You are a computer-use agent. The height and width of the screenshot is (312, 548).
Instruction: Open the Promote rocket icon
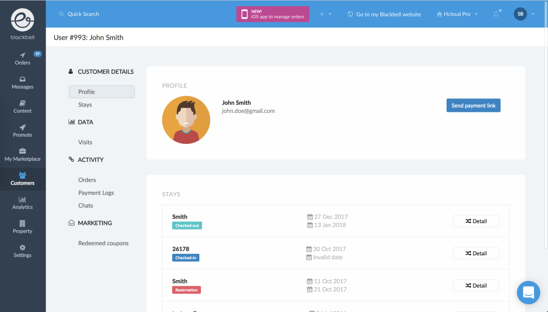[x=22, y=127]
